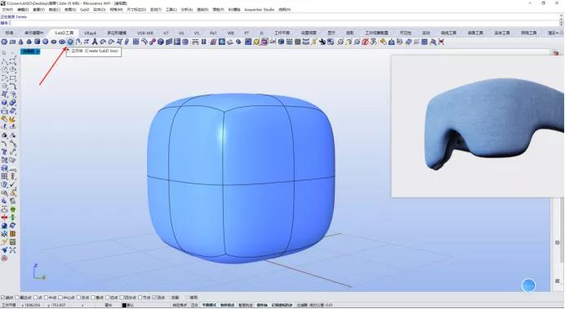Click the goggles reference image thumbnail

(x=478, y=126)
